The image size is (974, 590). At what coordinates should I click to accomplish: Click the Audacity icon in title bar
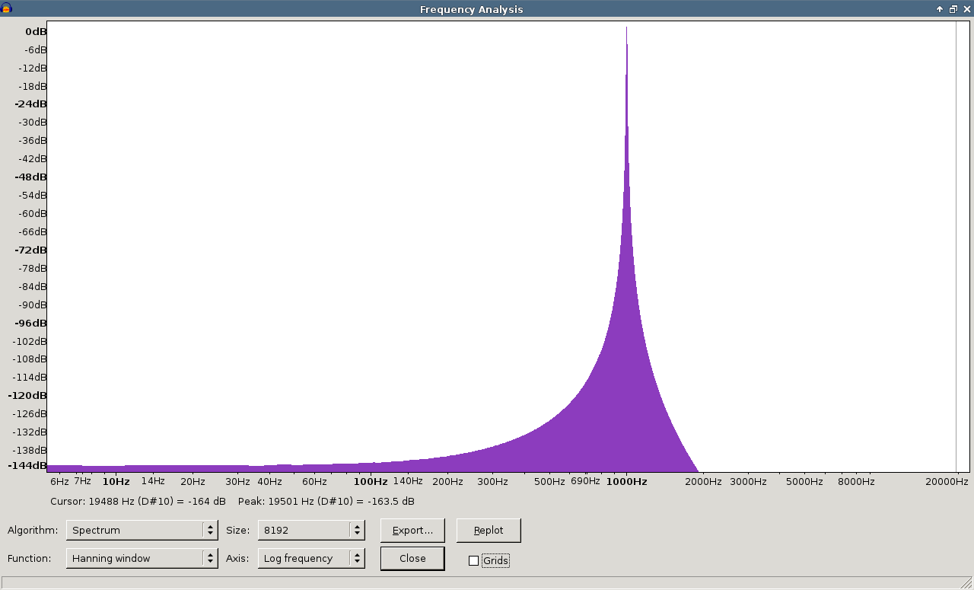click(x=7, y=8)
